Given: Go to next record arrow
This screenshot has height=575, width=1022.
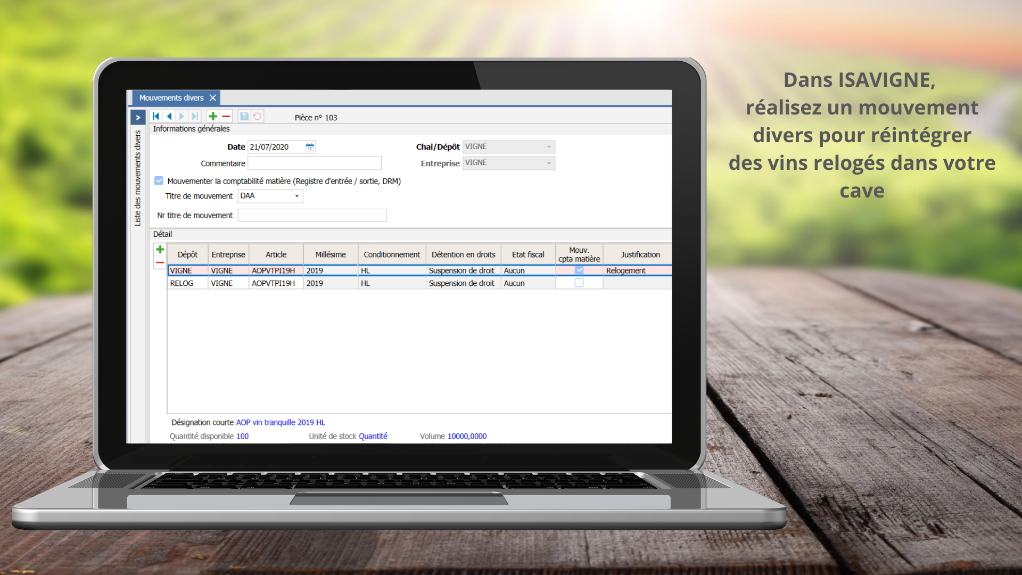Looking at the screenshot, I should click(182, 116).
